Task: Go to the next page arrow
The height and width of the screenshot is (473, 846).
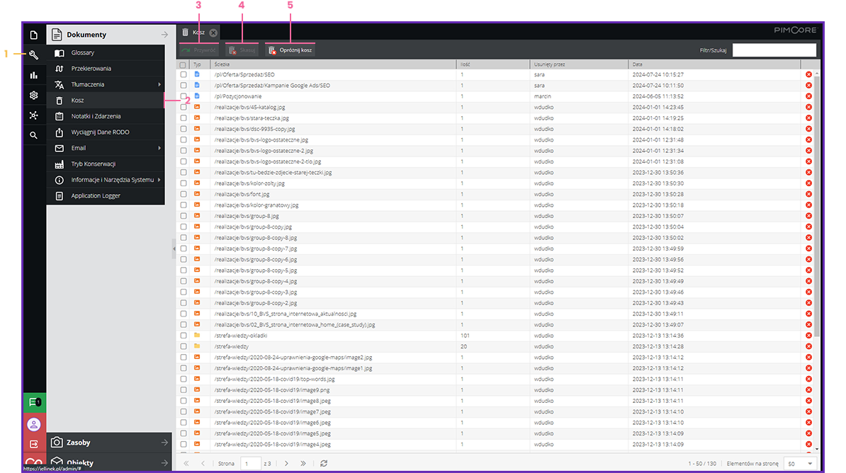Action: coord(286,463)
